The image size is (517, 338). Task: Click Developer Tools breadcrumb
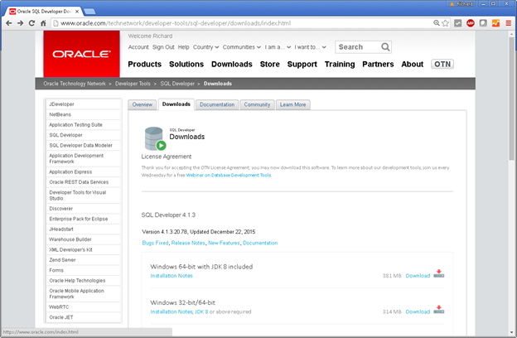pyautogui.click(x=133, y=84)
